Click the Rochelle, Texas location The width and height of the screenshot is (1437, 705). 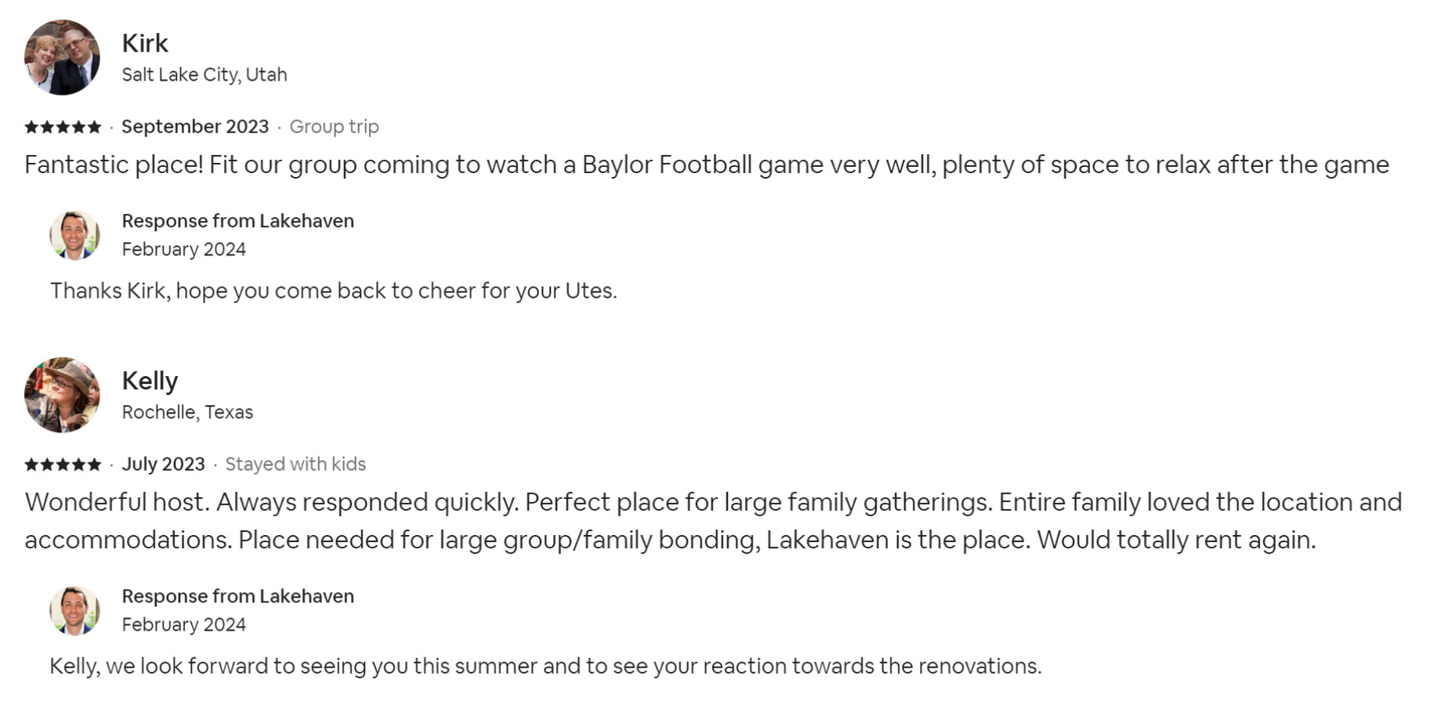[x=187, y=412]
